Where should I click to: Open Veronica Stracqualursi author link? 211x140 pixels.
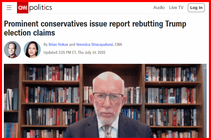(95, 45)
